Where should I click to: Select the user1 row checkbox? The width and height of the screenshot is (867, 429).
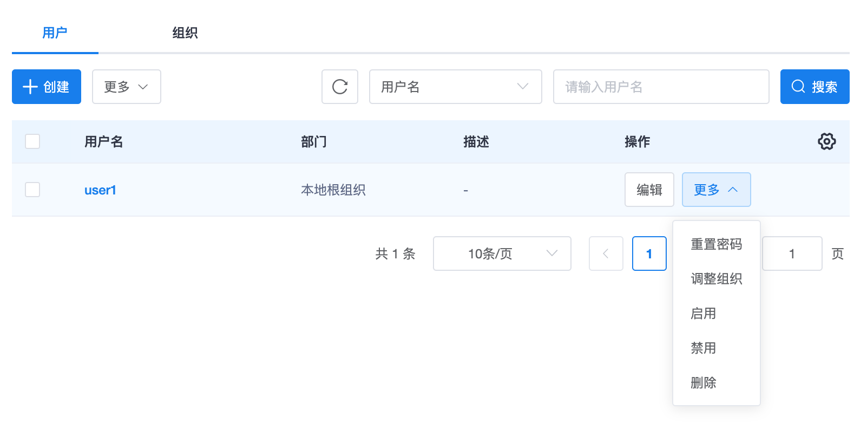click(x=32, y=190)
